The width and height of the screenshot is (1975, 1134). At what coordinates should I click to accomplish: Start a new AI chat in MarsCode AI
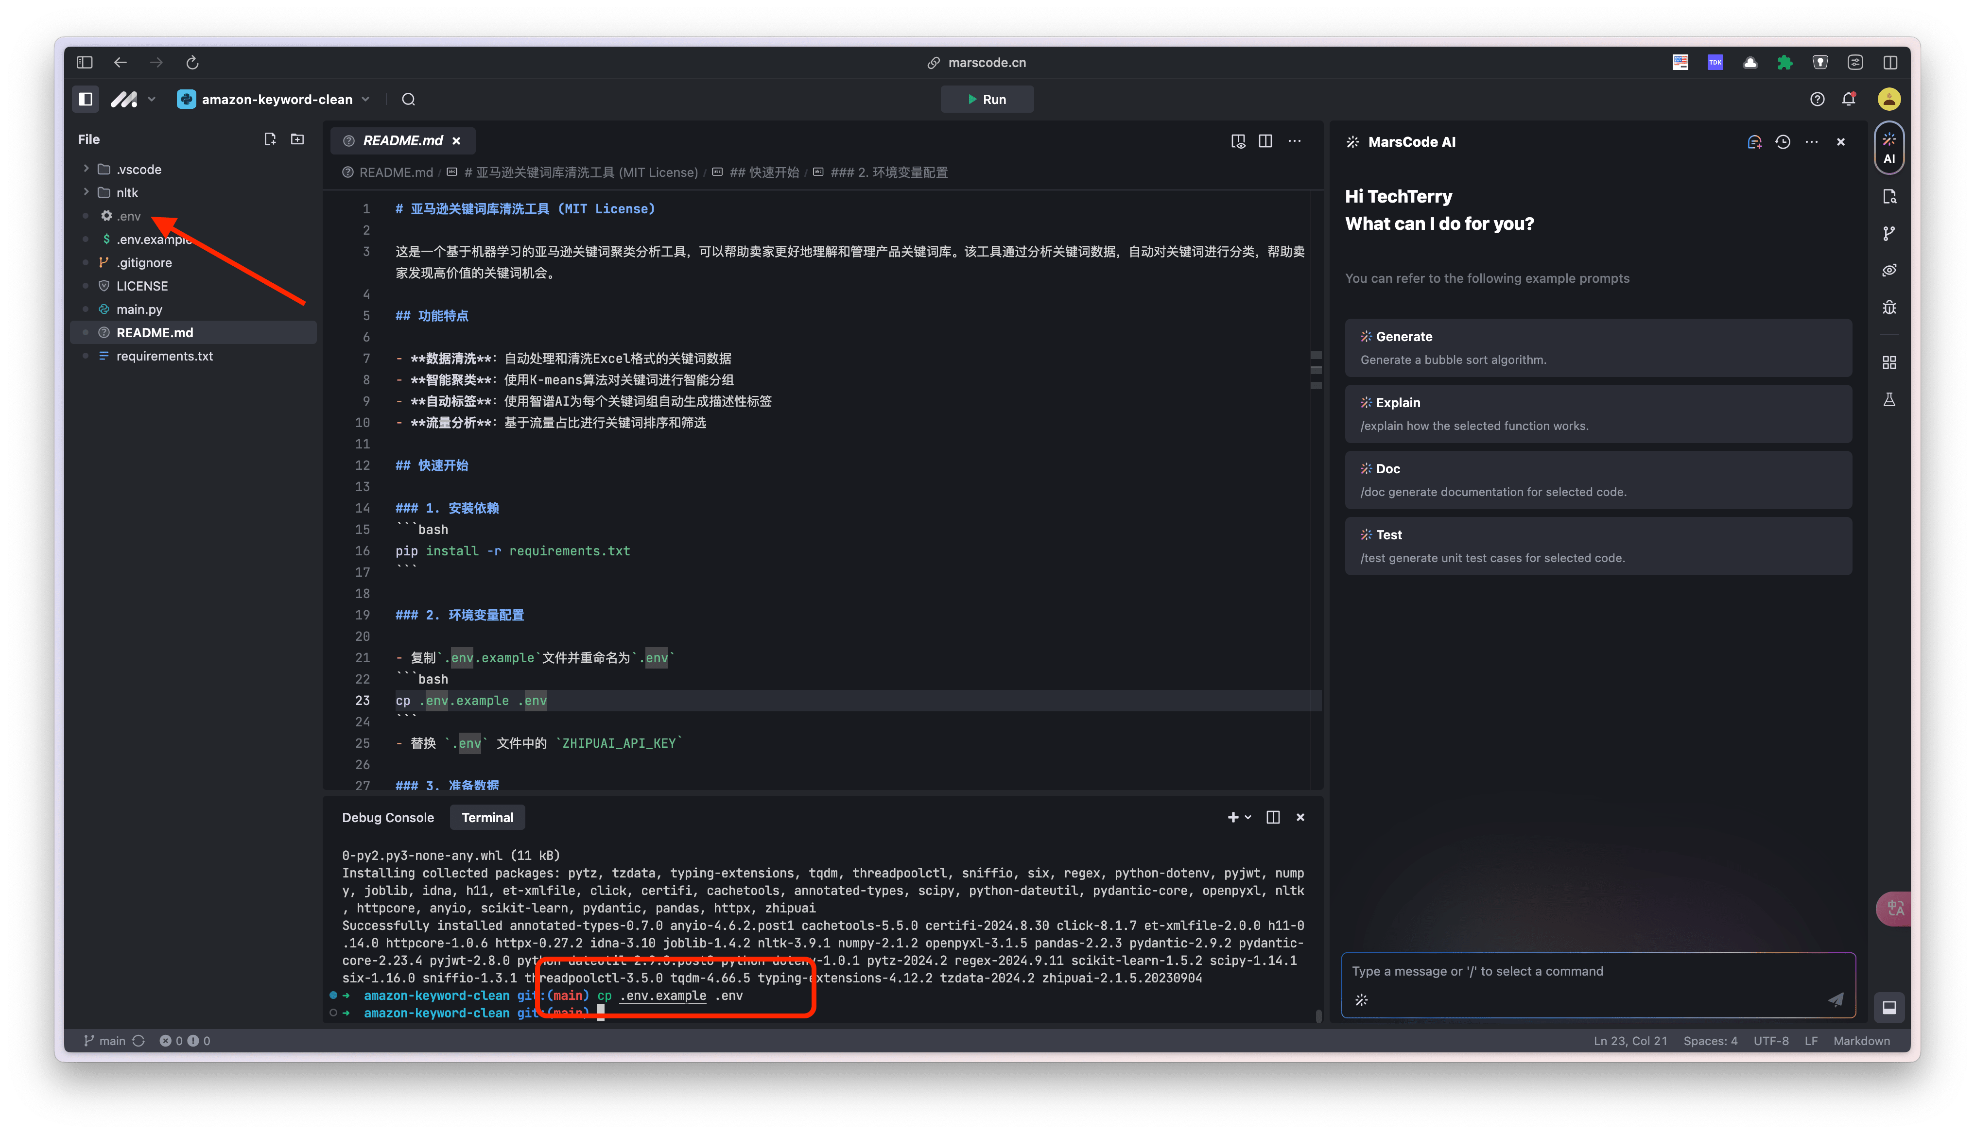click(1754, 142)
